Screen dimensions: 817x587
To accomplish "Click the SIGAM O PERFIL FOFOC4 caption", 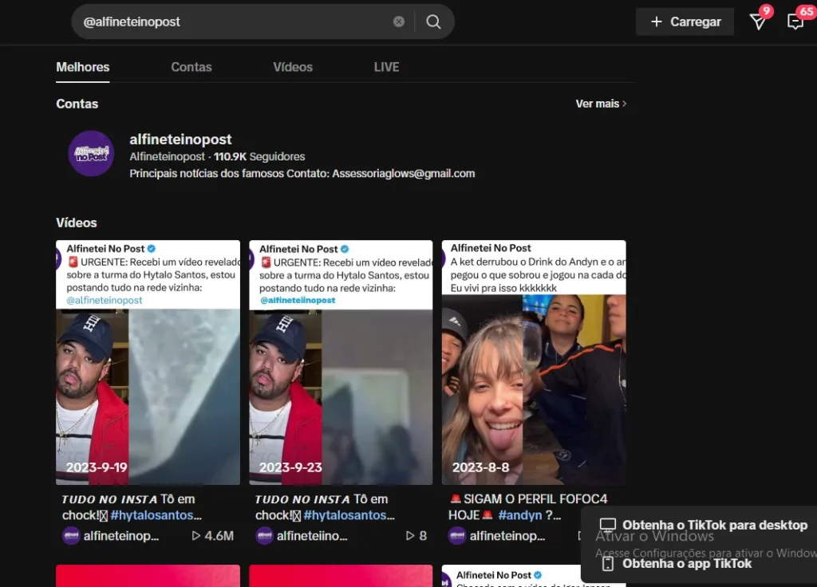I will point(535,499).
